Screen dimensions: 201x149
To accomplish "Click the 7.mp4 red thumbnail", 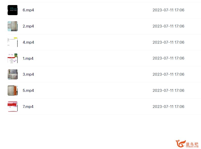I will click(13, 107).
